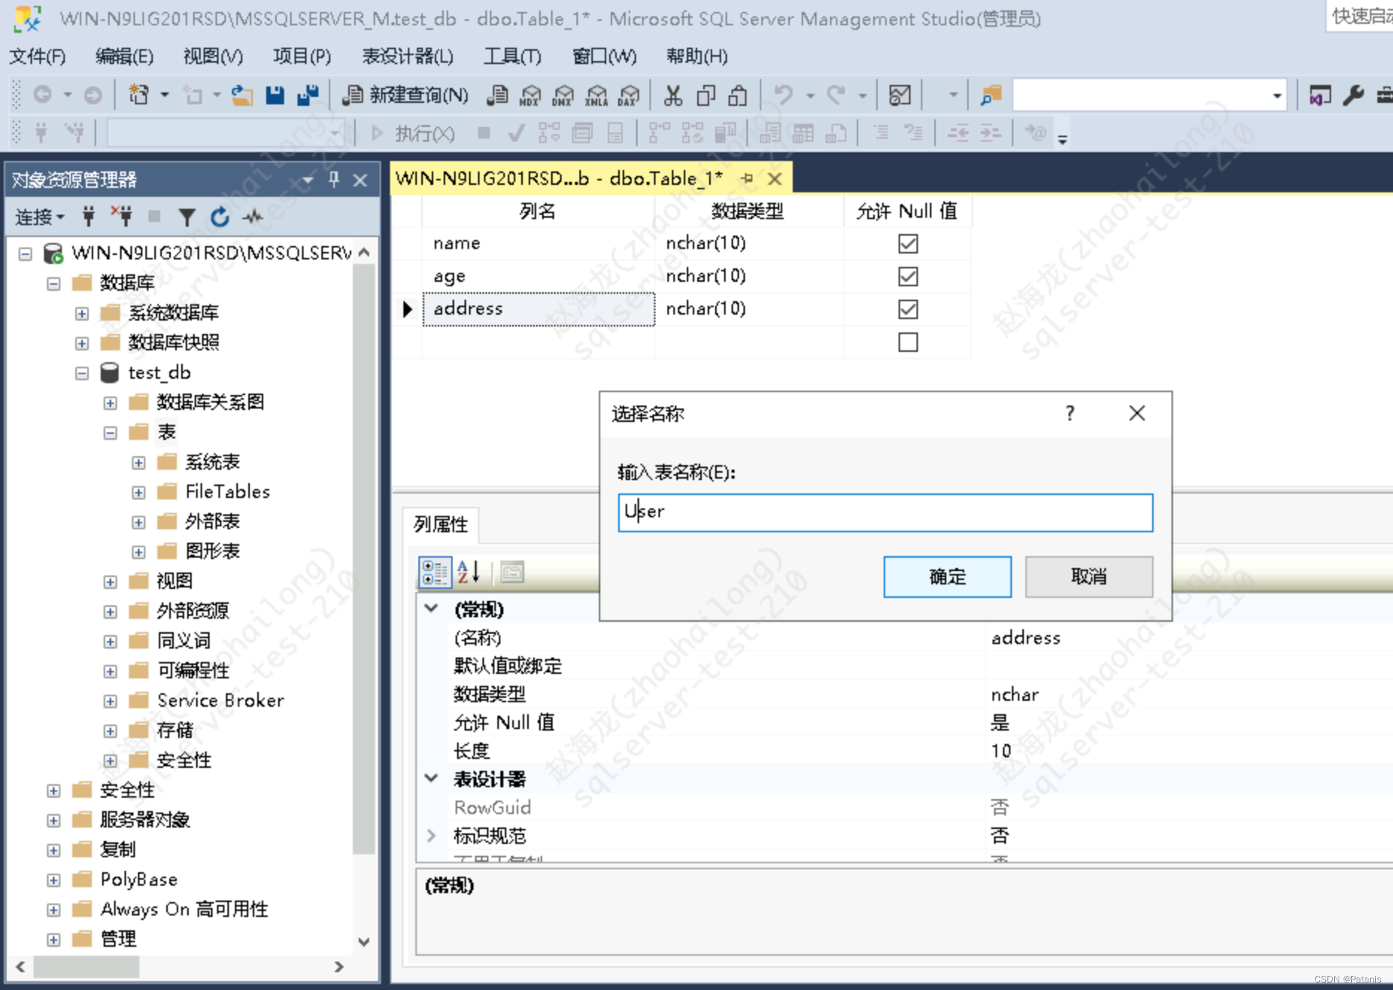The image size is (1393, 990).
Task: Click the 数据类型 property row
Action: coord(904,694)
